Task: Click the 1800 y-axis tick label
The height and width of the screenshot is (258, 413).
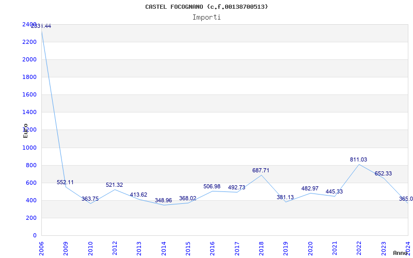Action: [29, 77]
